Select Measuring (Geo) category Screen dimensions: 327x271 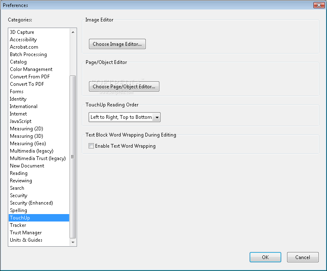click(x=39, y=144)
